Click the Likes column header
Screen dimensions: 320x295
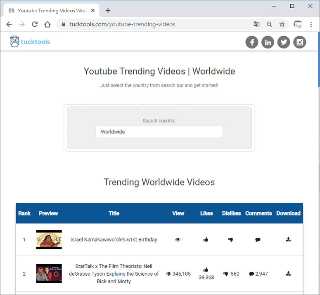click(206, 213)
